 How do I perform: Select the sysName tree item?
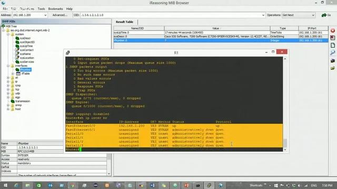click(25, 54)
